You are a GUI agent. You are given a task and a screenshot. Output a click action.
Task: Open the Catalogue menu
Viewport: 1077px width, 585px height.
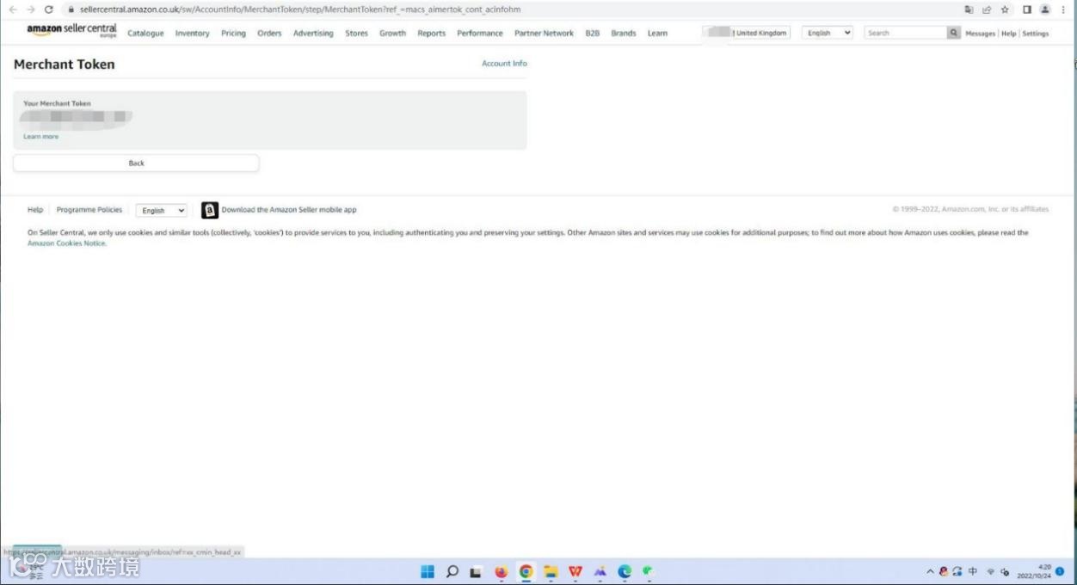(145, 34)
